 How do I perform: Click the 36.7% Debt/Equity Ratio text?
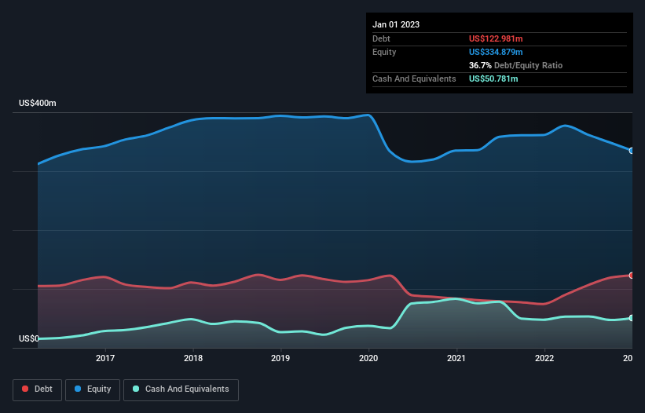click(515, 65)
